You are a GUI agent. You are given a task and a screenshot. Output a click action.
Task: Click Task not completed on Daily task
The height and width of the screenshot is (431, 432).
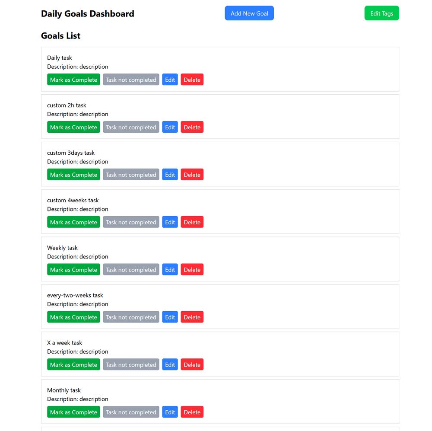point(131,80)
